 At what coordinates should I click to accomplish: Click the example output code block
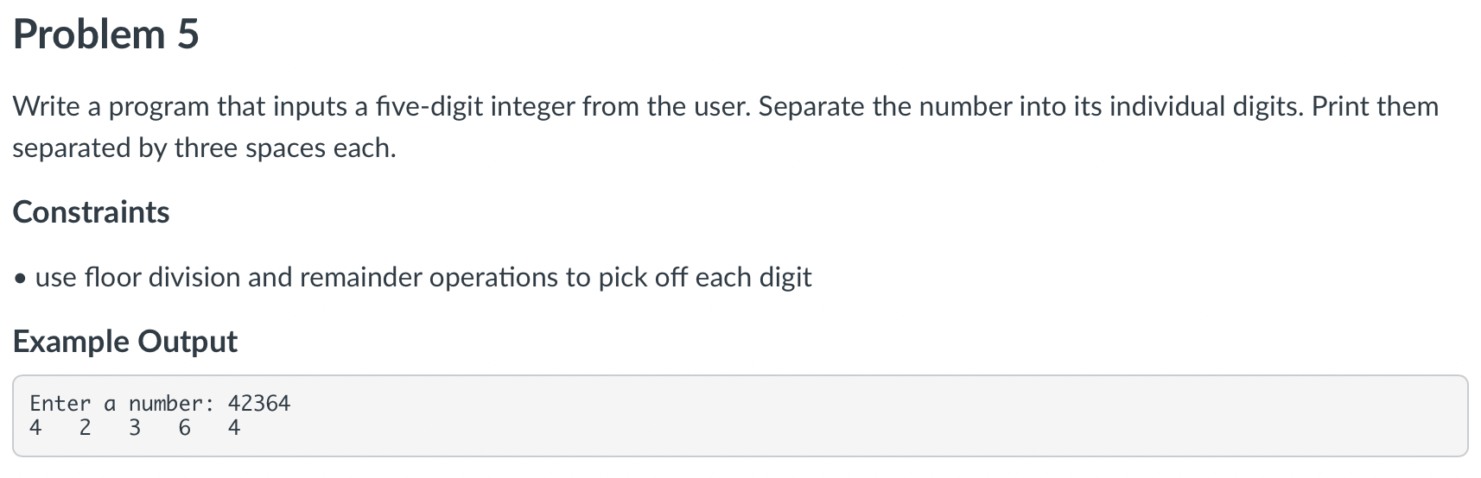[740, 416]
